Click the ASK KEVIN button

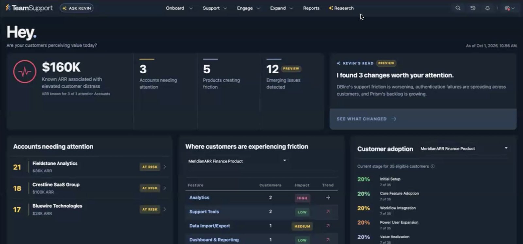pyautogui.click(x=76, y=8)
